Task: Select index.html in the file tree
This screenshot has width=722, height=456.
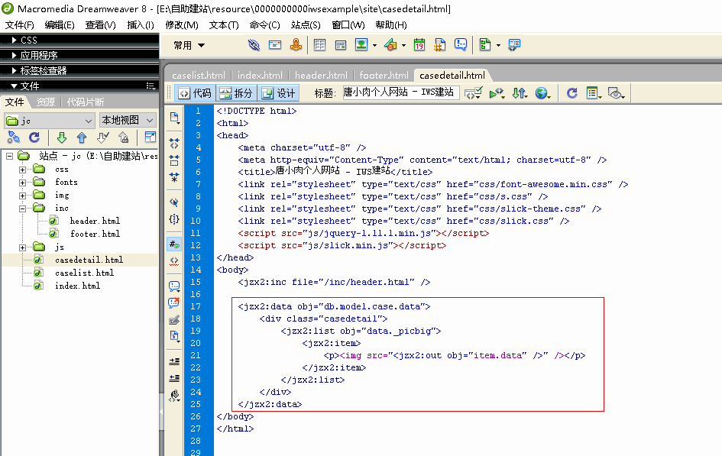Action: coord(77,286)
